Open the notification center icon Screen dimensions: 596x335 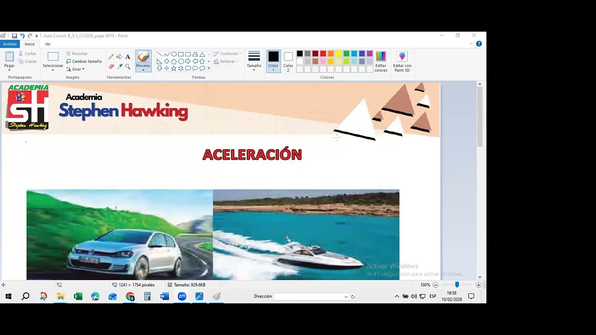coord(471,296)
